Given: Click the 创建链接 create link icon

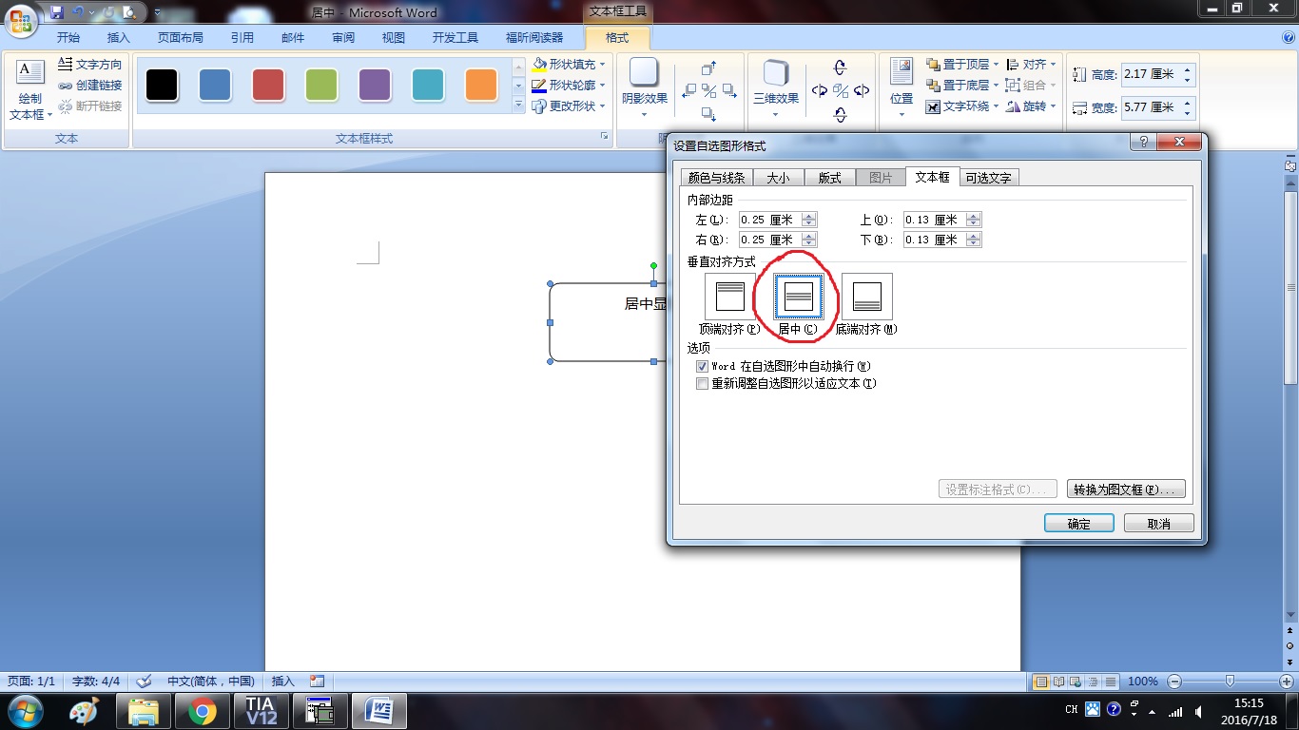Looking at the screenshot, I should point(66,86).
